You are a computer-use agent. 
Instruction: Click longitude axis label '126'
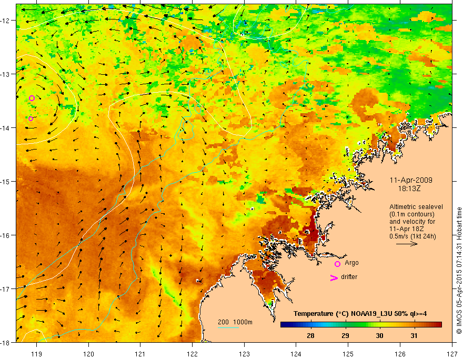400,354
